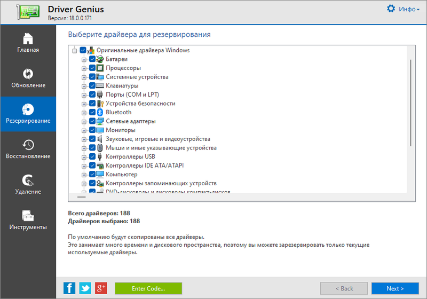Uncheck Оригинальные драйвера Windows checkbox
The height and width of the screenshot is (299, 427).
83,50
